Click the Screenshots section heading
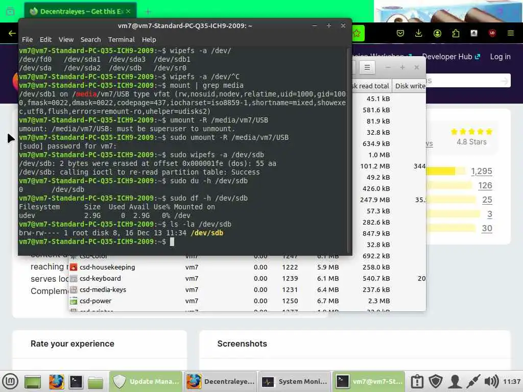523x392 pixels. click(x=242, y=344)
